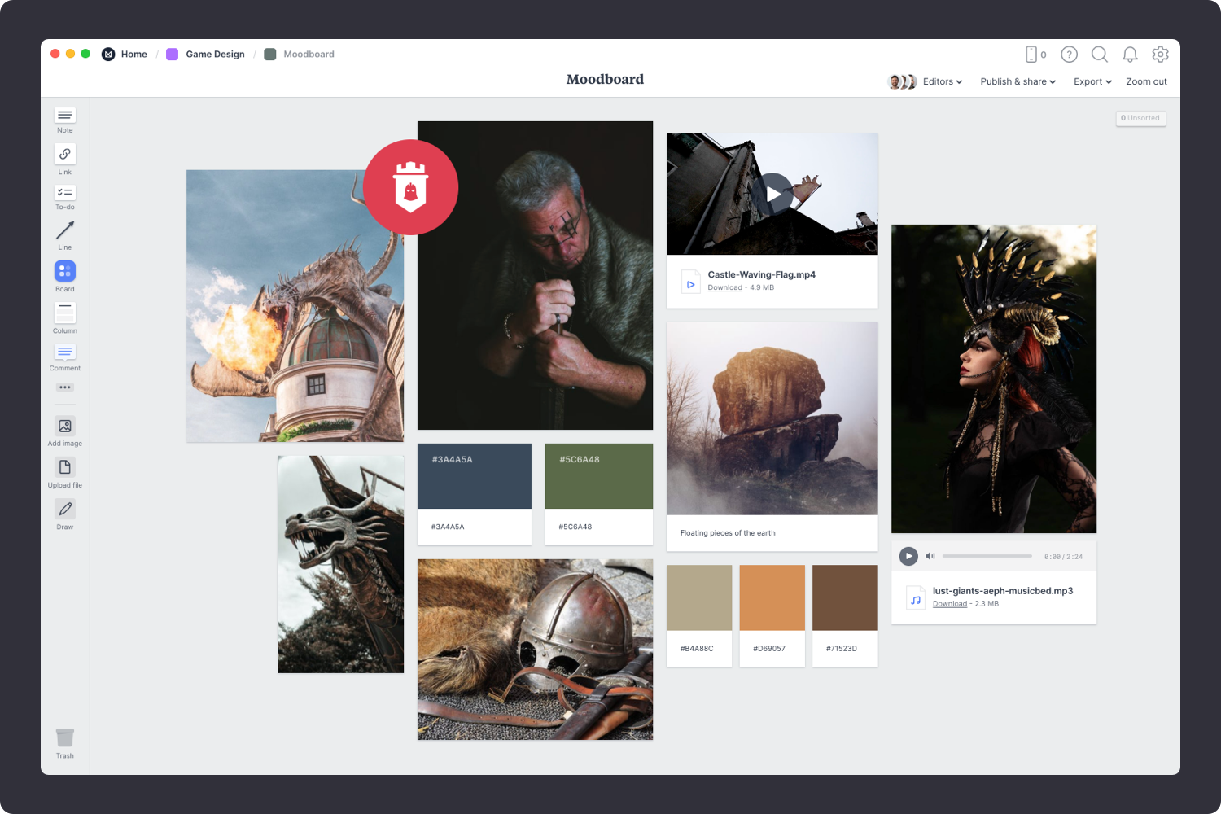
Task: Go to Home in the breadcrumb
Action: [x=133, y=54]
